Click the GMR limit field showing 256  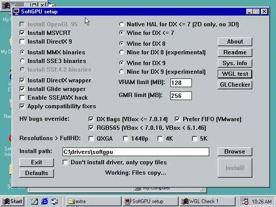pyautogui.click(x=181, y=96)
